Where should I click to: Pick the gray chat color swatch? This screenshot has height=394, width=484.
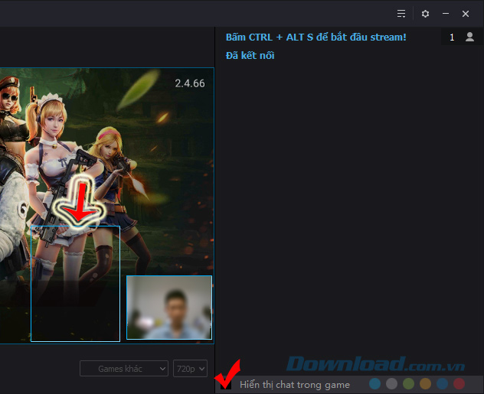(x=391, y=384)
